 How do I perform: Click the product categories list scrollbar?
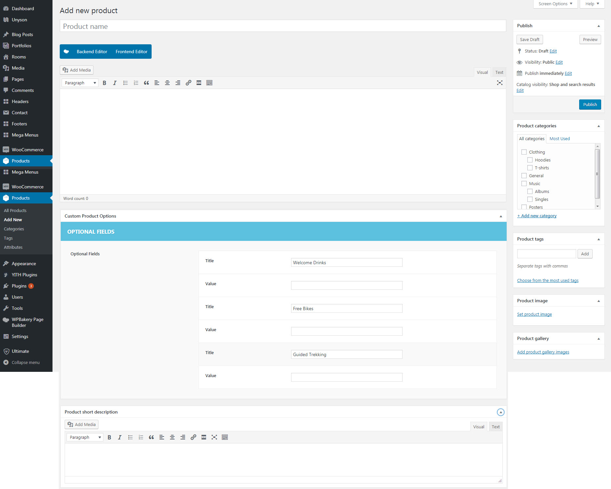pyautogui.click(x=598, y=174)
